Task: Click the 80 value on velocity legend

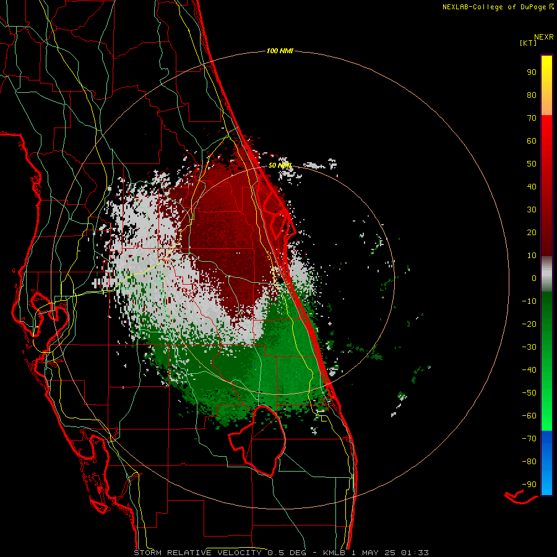Action: click(x=532, y=95)
